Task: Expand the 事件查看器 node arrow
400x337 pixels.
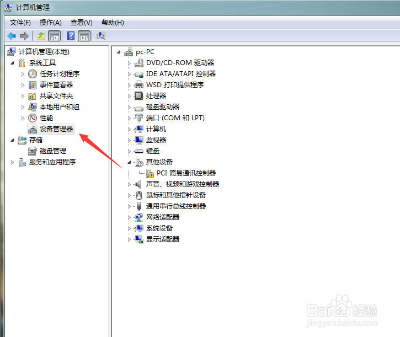Action: (23, 85)
